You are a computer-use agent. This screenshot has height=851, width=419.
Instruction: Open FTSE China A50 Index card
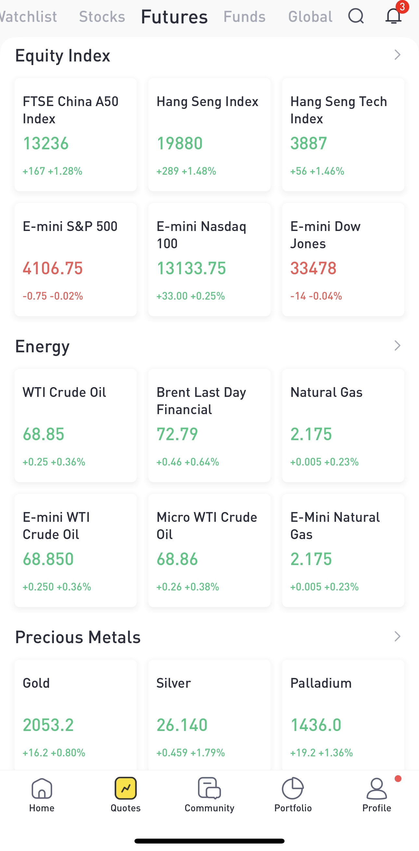tap(76, 134)
